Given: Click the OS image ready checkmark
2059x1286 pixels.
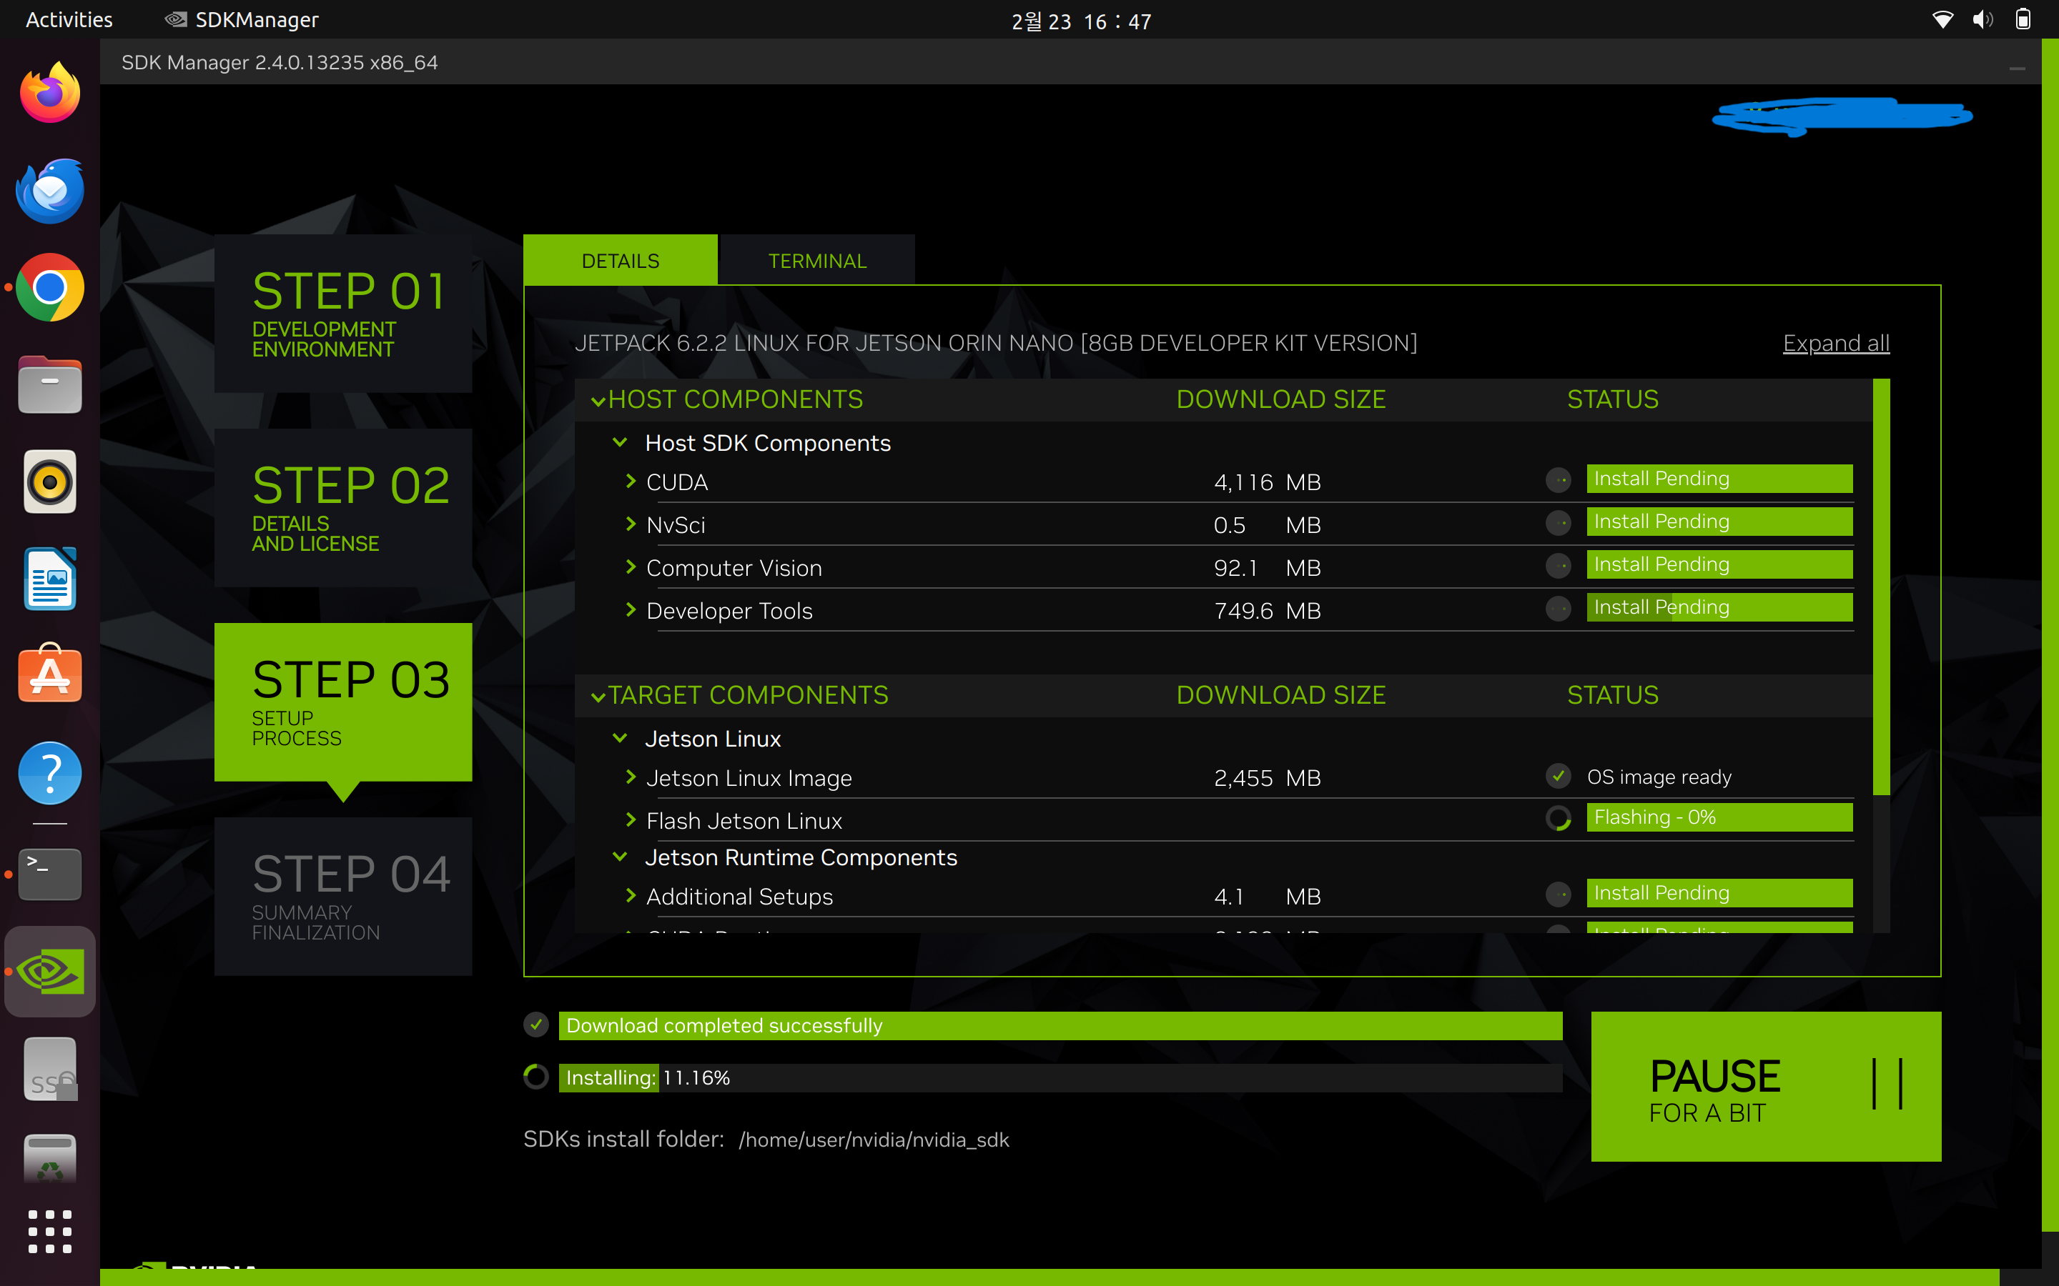Looking at the screenshot, I should tap(1558, 776).
